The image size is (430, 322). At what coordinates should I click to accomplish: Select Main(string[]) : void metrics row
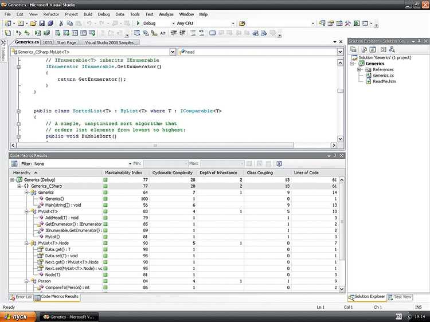point(174,205)
